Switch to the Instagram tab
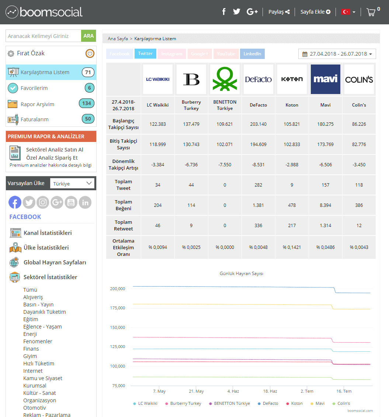Screen dimensions: 389x417 coord(172,54)
